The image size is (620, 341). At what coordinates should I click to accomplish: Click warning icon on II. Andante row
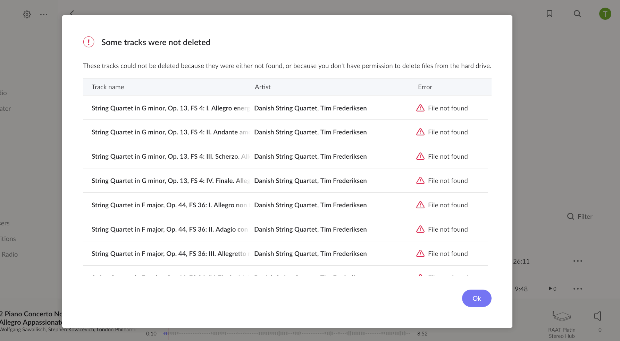[420, 132]
